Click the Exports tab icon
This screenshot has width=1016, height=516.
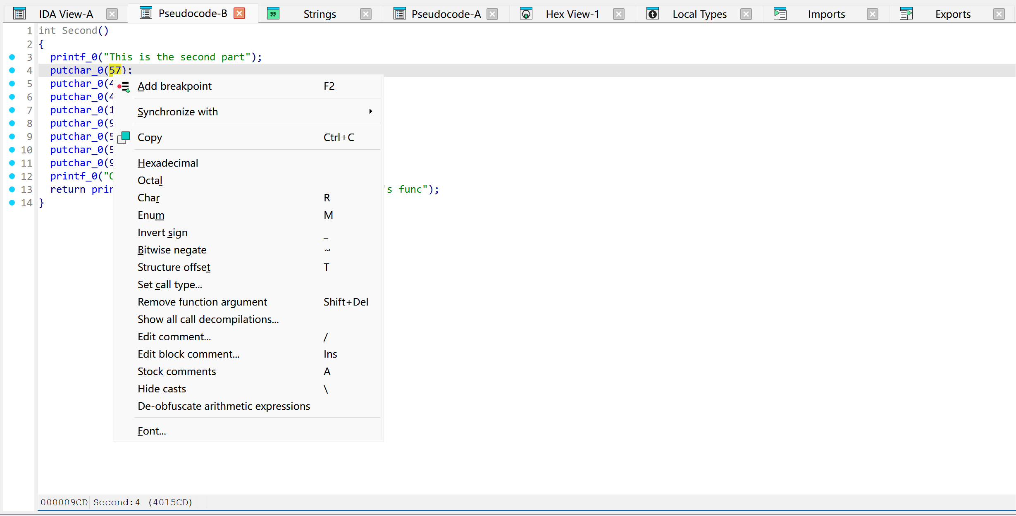pos(906,14)
